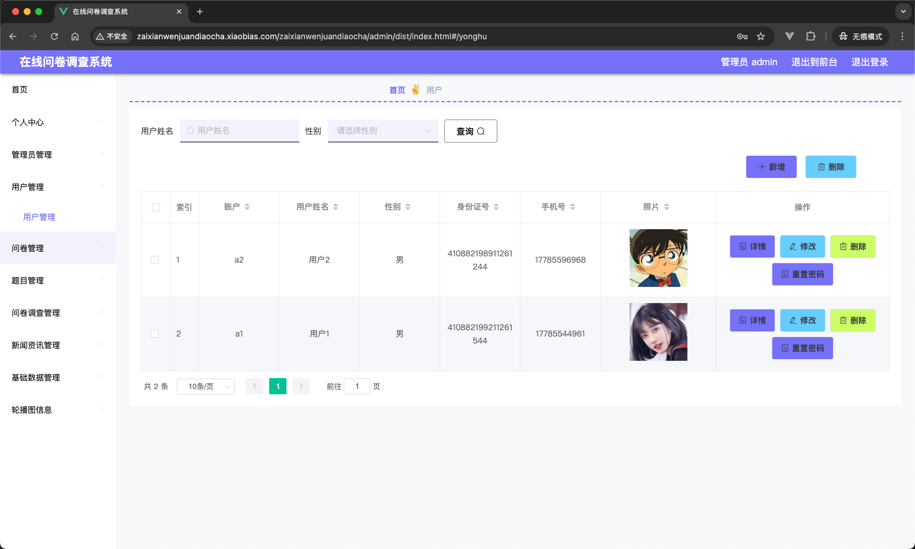
Task: Sort the 性别 column
Action: pos(408,207)
